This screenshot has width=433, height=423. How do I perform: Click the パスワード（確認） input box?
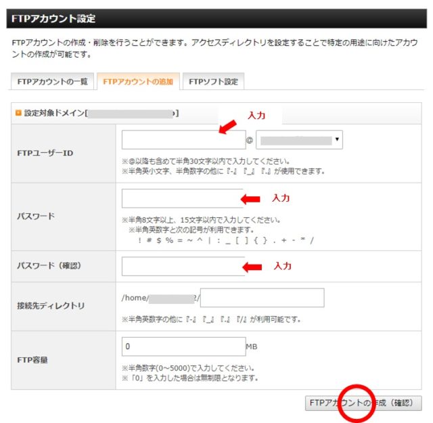(x=181, y=267)
